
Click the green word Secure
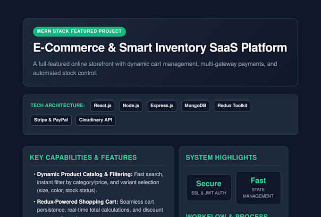point(209,183)
